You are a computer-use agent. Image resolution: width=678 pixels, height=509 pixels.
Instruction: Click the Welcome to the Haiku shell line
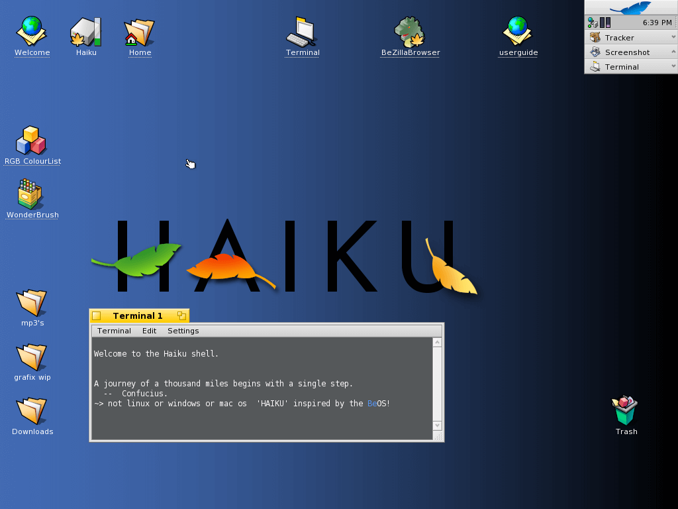pyautogui.click(x=156, y=354)
